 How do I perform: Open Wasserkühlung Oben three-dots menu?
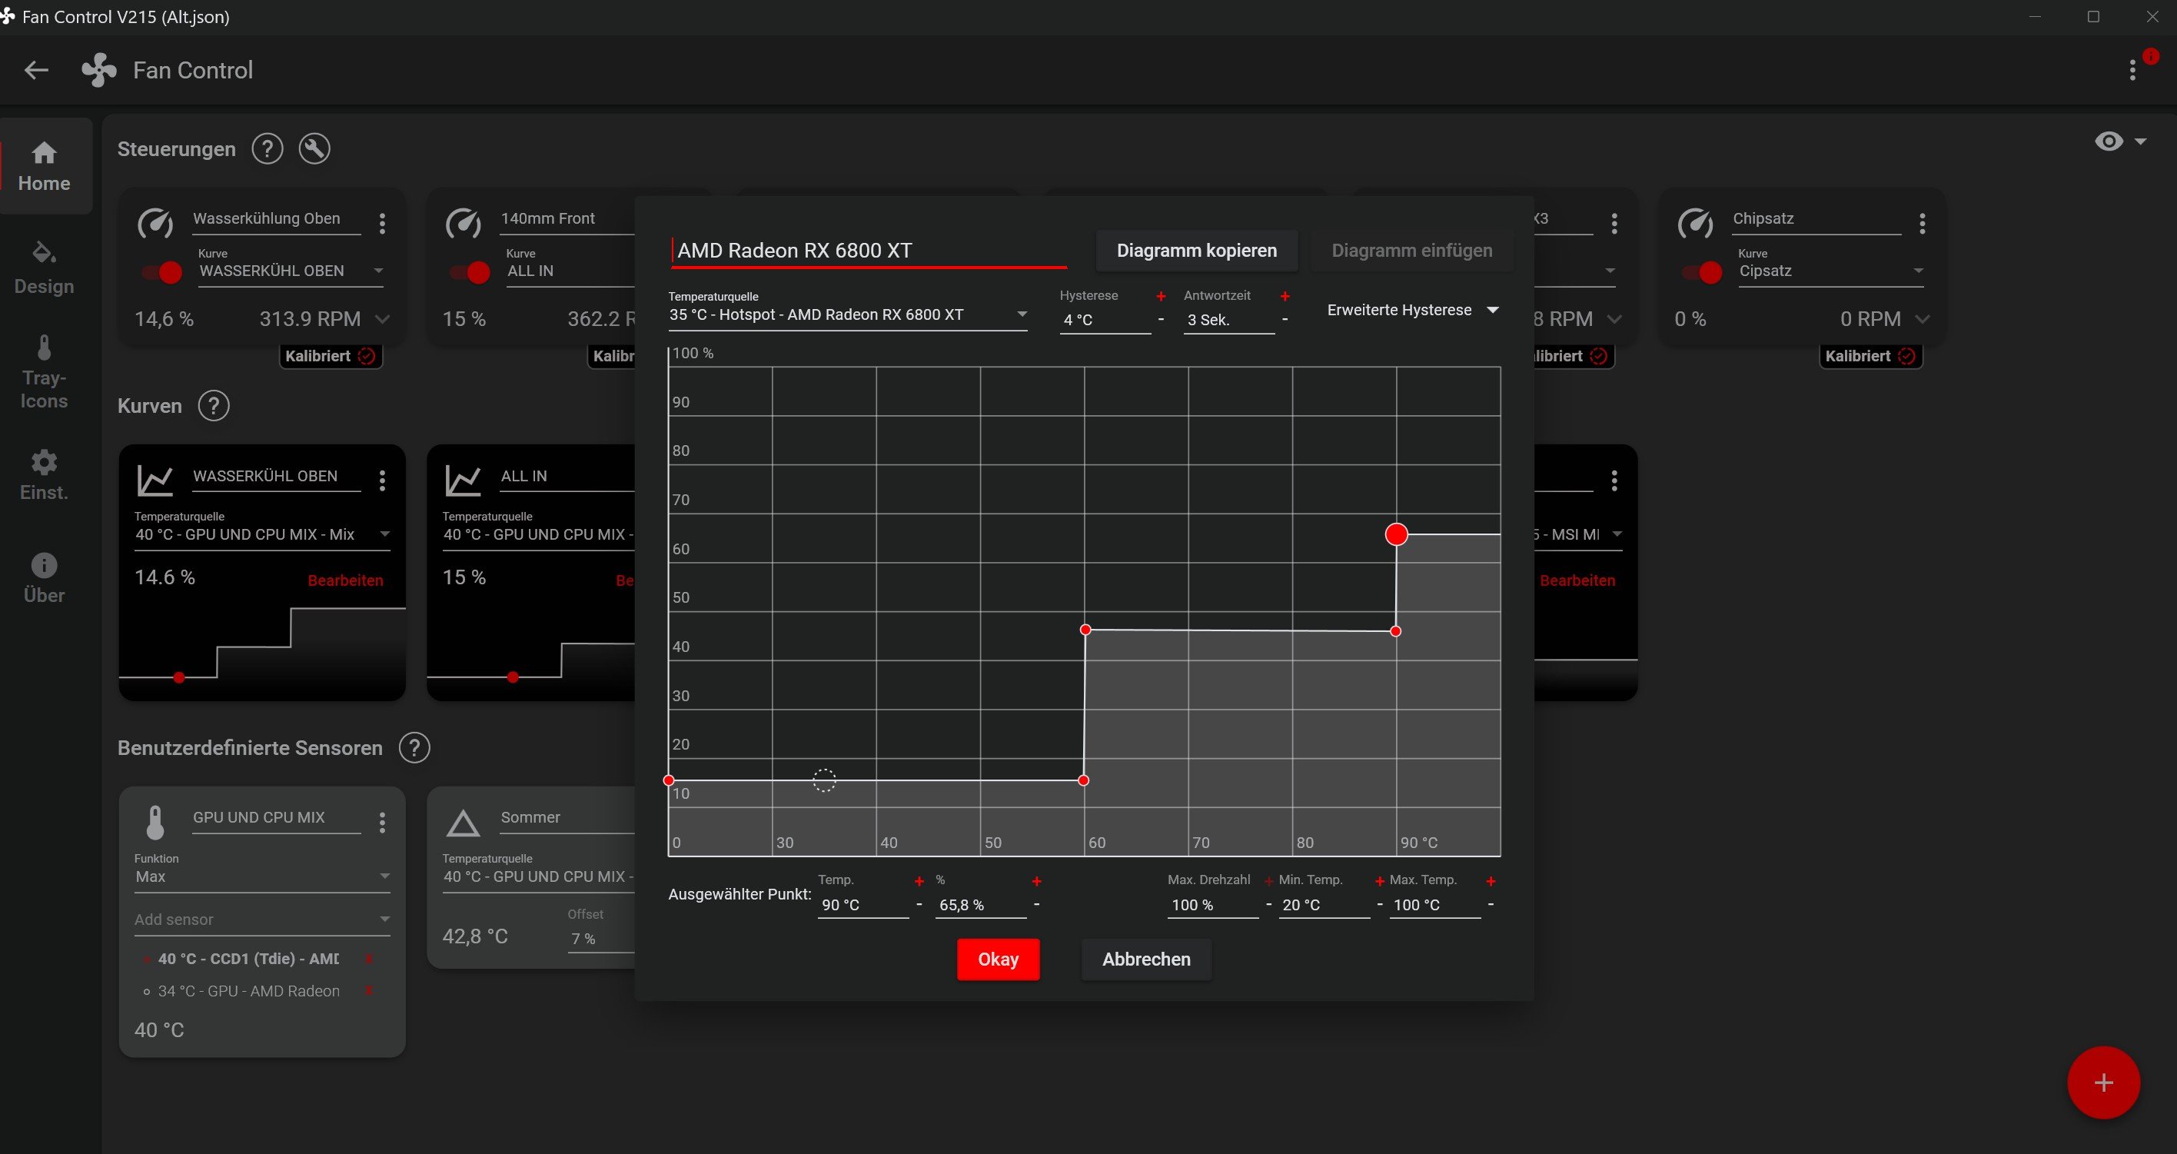pyautogui.click(x=383, y=223)
